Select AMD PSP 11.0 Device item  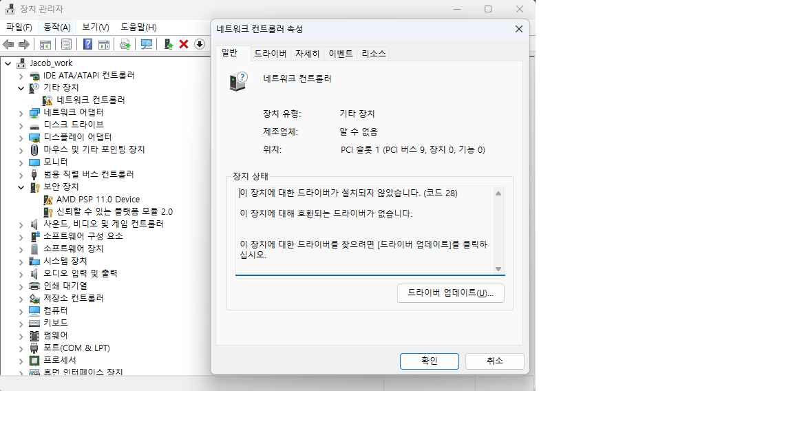98,200
